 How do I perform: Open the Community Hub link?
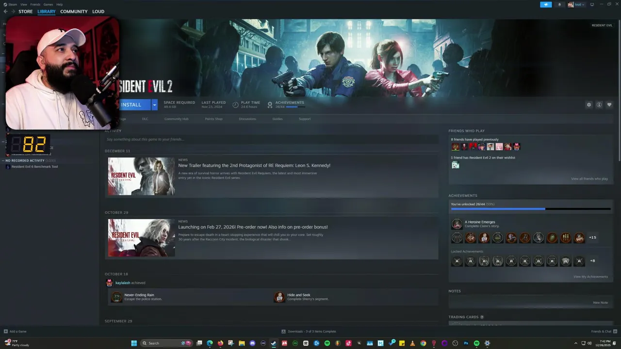click(x=176, y=119)
